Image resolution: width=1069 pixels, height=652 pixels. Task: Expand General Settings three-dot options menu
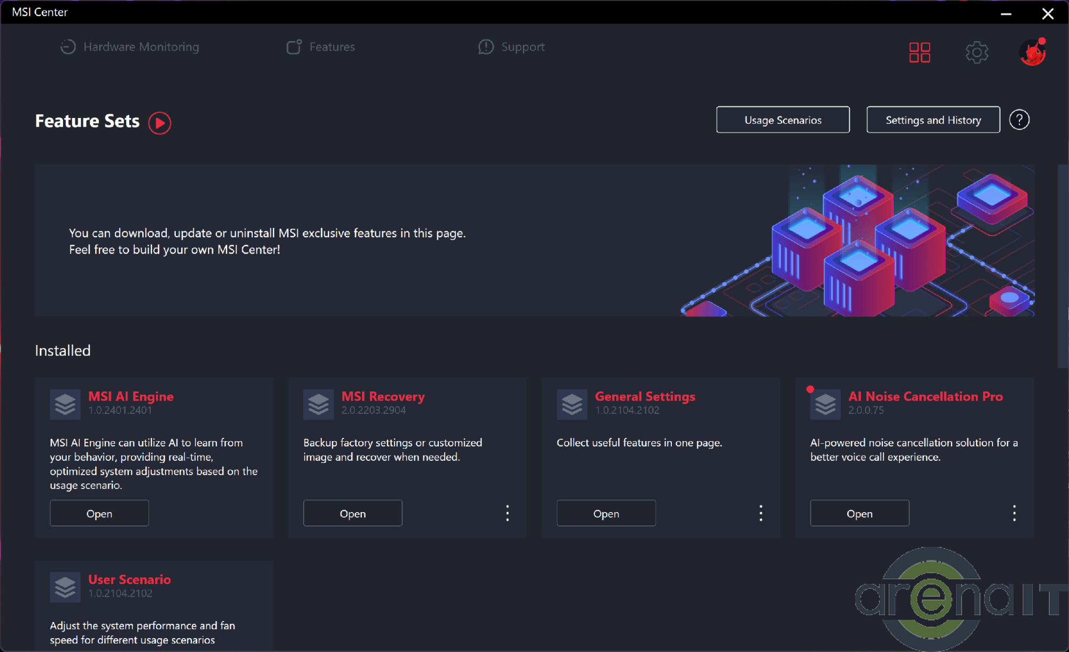pyautogui.click(x=761, y=513)
